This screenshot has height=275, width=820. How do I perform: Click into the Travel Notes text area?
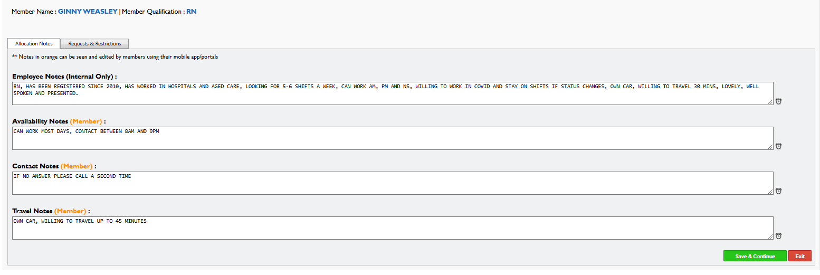[x=393, y=228]
